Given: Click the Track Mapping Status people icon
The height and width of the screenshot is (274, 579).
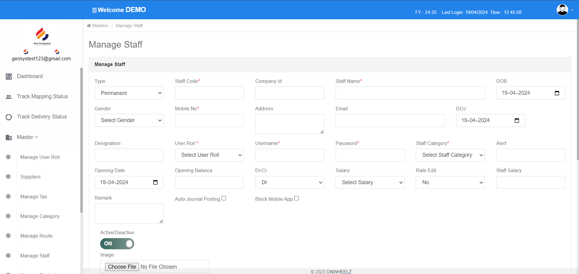Looking at the screenshot, I should tap(9, 97).
